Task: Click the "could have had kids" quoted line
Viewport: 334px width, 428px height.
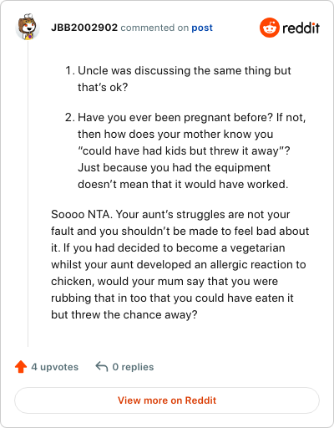Action: pyautogui.click(x=184, y=150)
